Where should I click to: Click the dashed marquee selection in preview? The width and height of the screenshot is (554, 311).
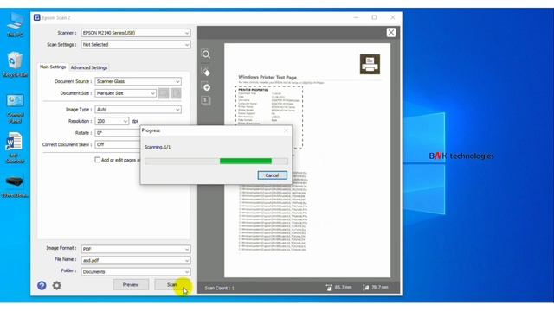[x=269, y=117]
